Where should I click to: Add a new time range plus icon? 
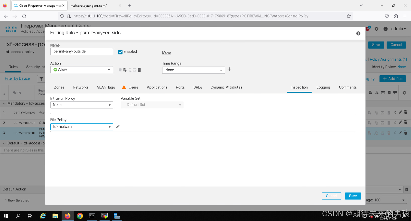click(x=229, y=69)
